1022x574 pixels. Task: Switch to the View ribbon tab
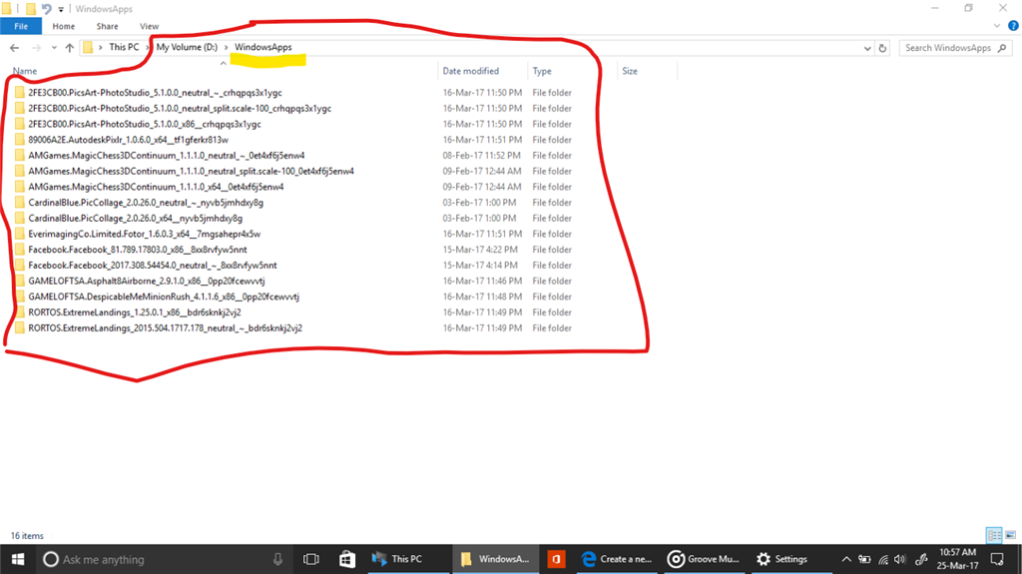coord(149,26)
